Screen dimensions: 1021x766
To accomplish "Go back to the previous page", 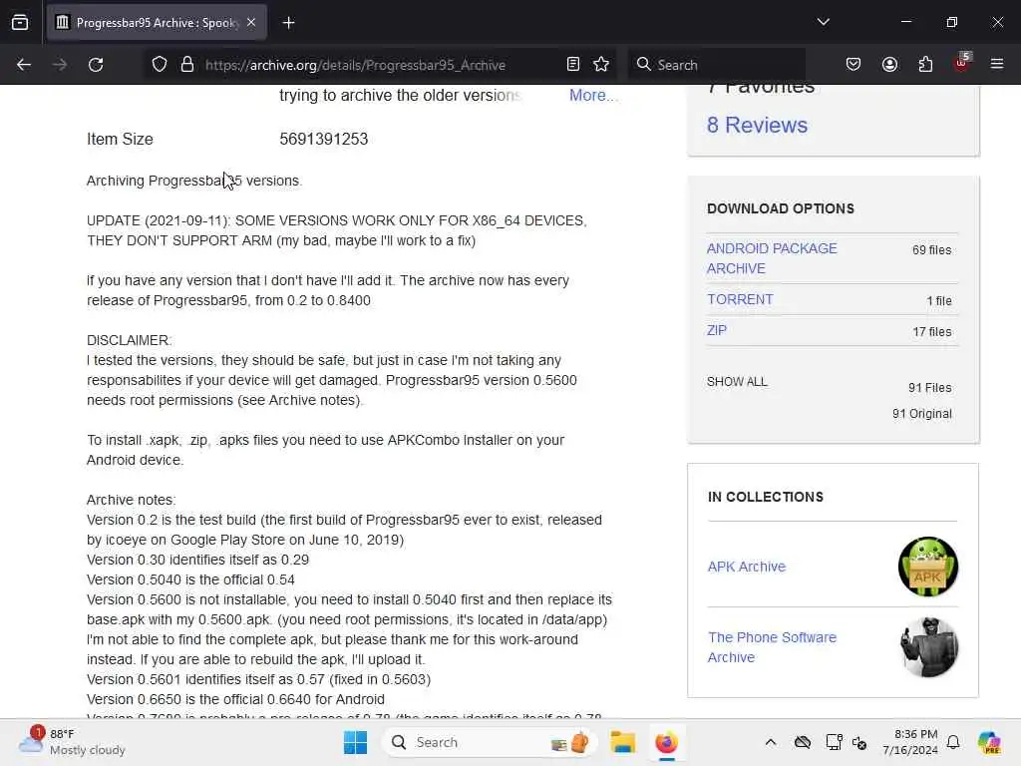I will 24,65.
